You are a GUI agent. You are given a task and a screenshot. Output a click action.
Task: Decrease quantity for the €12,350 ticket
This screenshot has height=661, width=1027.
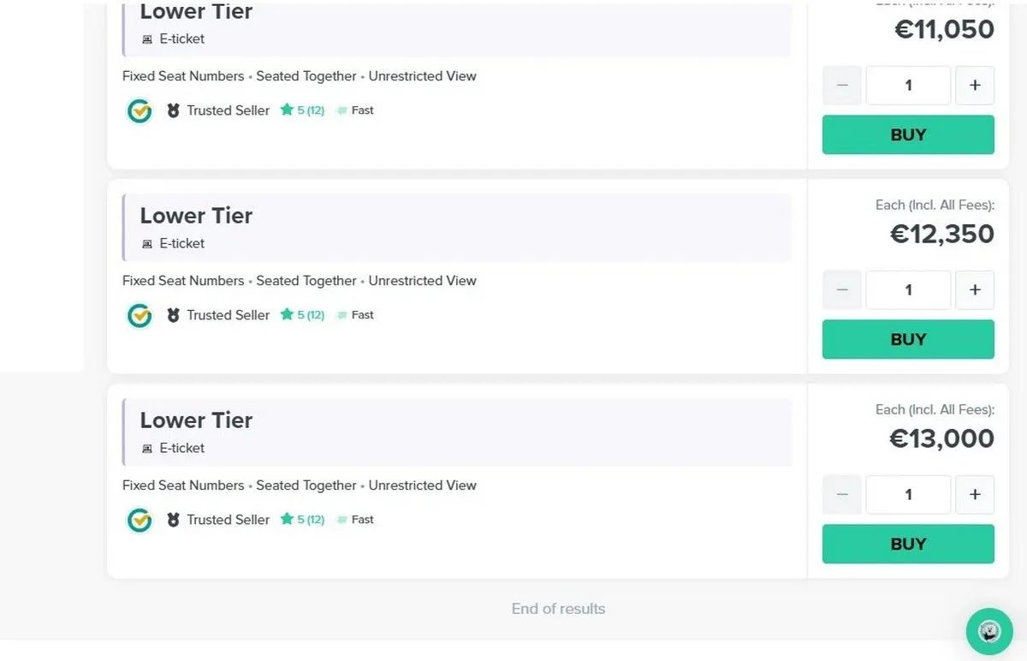[842, 290]
